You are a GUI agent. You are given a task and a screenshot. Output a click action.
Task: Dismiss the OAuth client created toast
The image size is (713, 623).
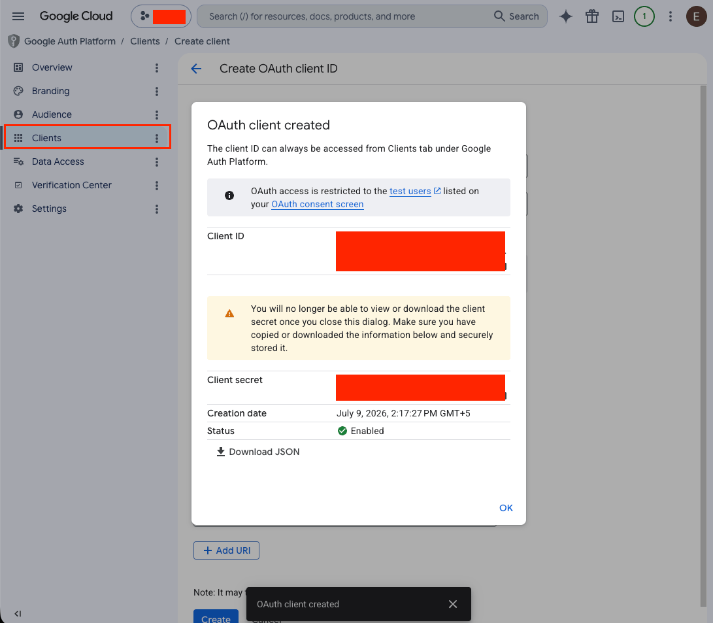pos(452,604)
